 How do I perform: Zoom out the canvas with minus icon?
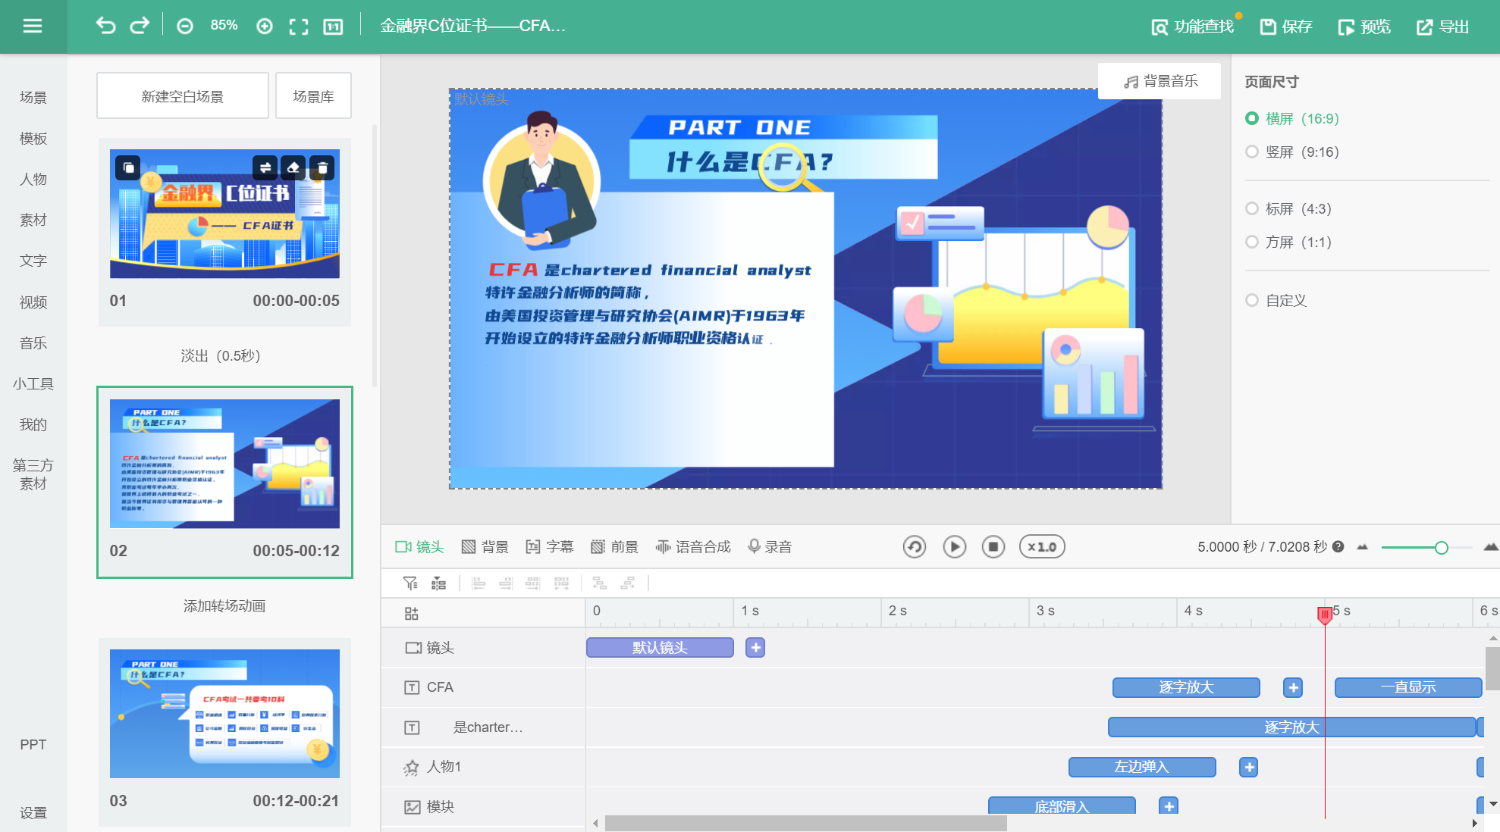[184, 27]
